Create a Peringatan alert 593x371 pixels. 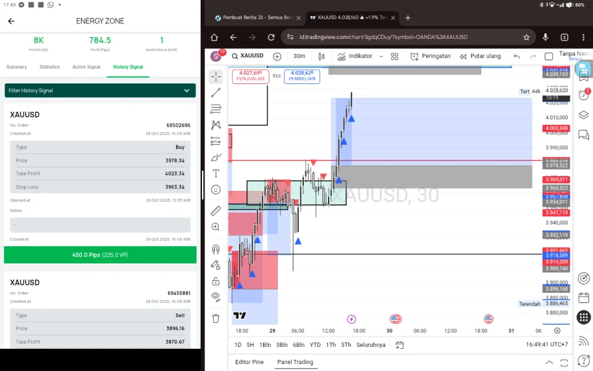[431, 56]
